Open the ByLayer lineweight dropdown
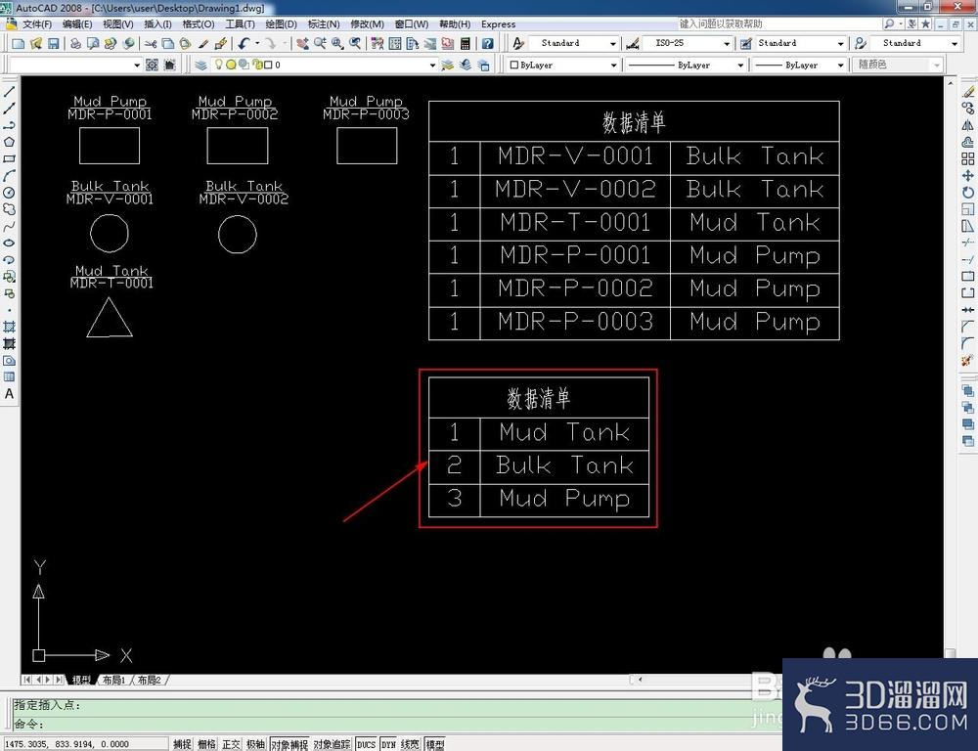 [x=840, y=65]
